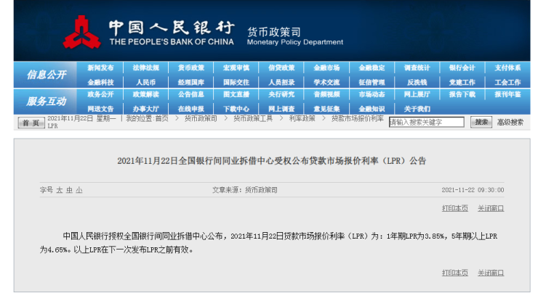Visit 在线申报 navigation item
538x301 pixels.
pos(191,109)
